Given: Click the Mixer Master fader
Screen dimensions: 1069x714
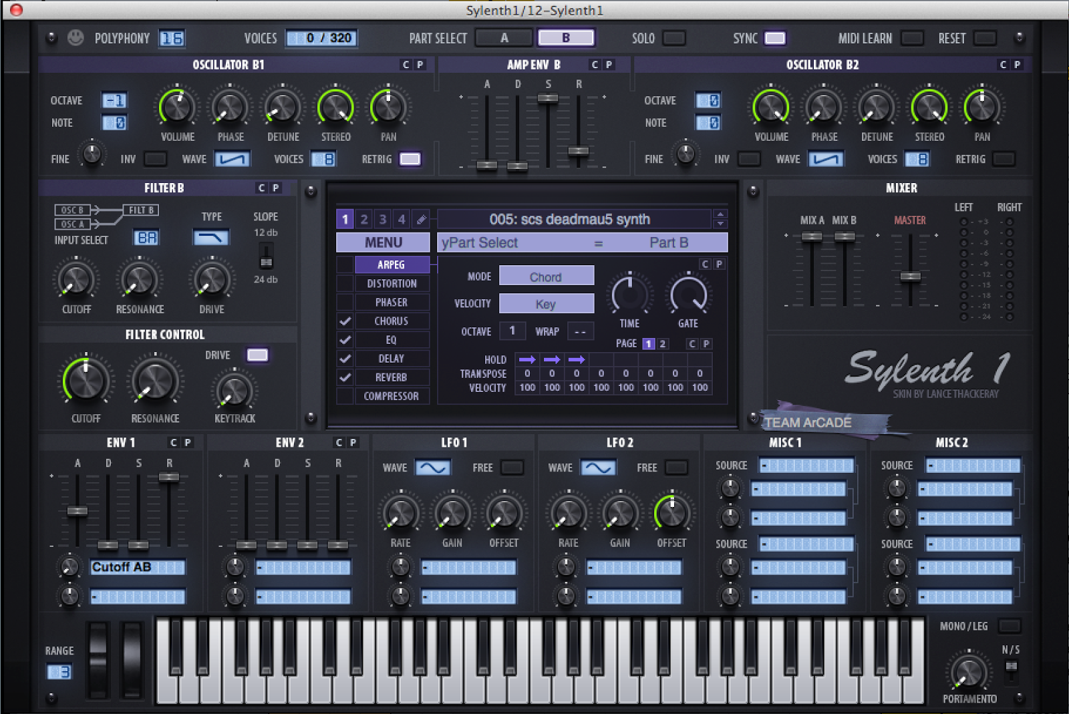Looking at the screenshot, I should click(x=911, y=276).
